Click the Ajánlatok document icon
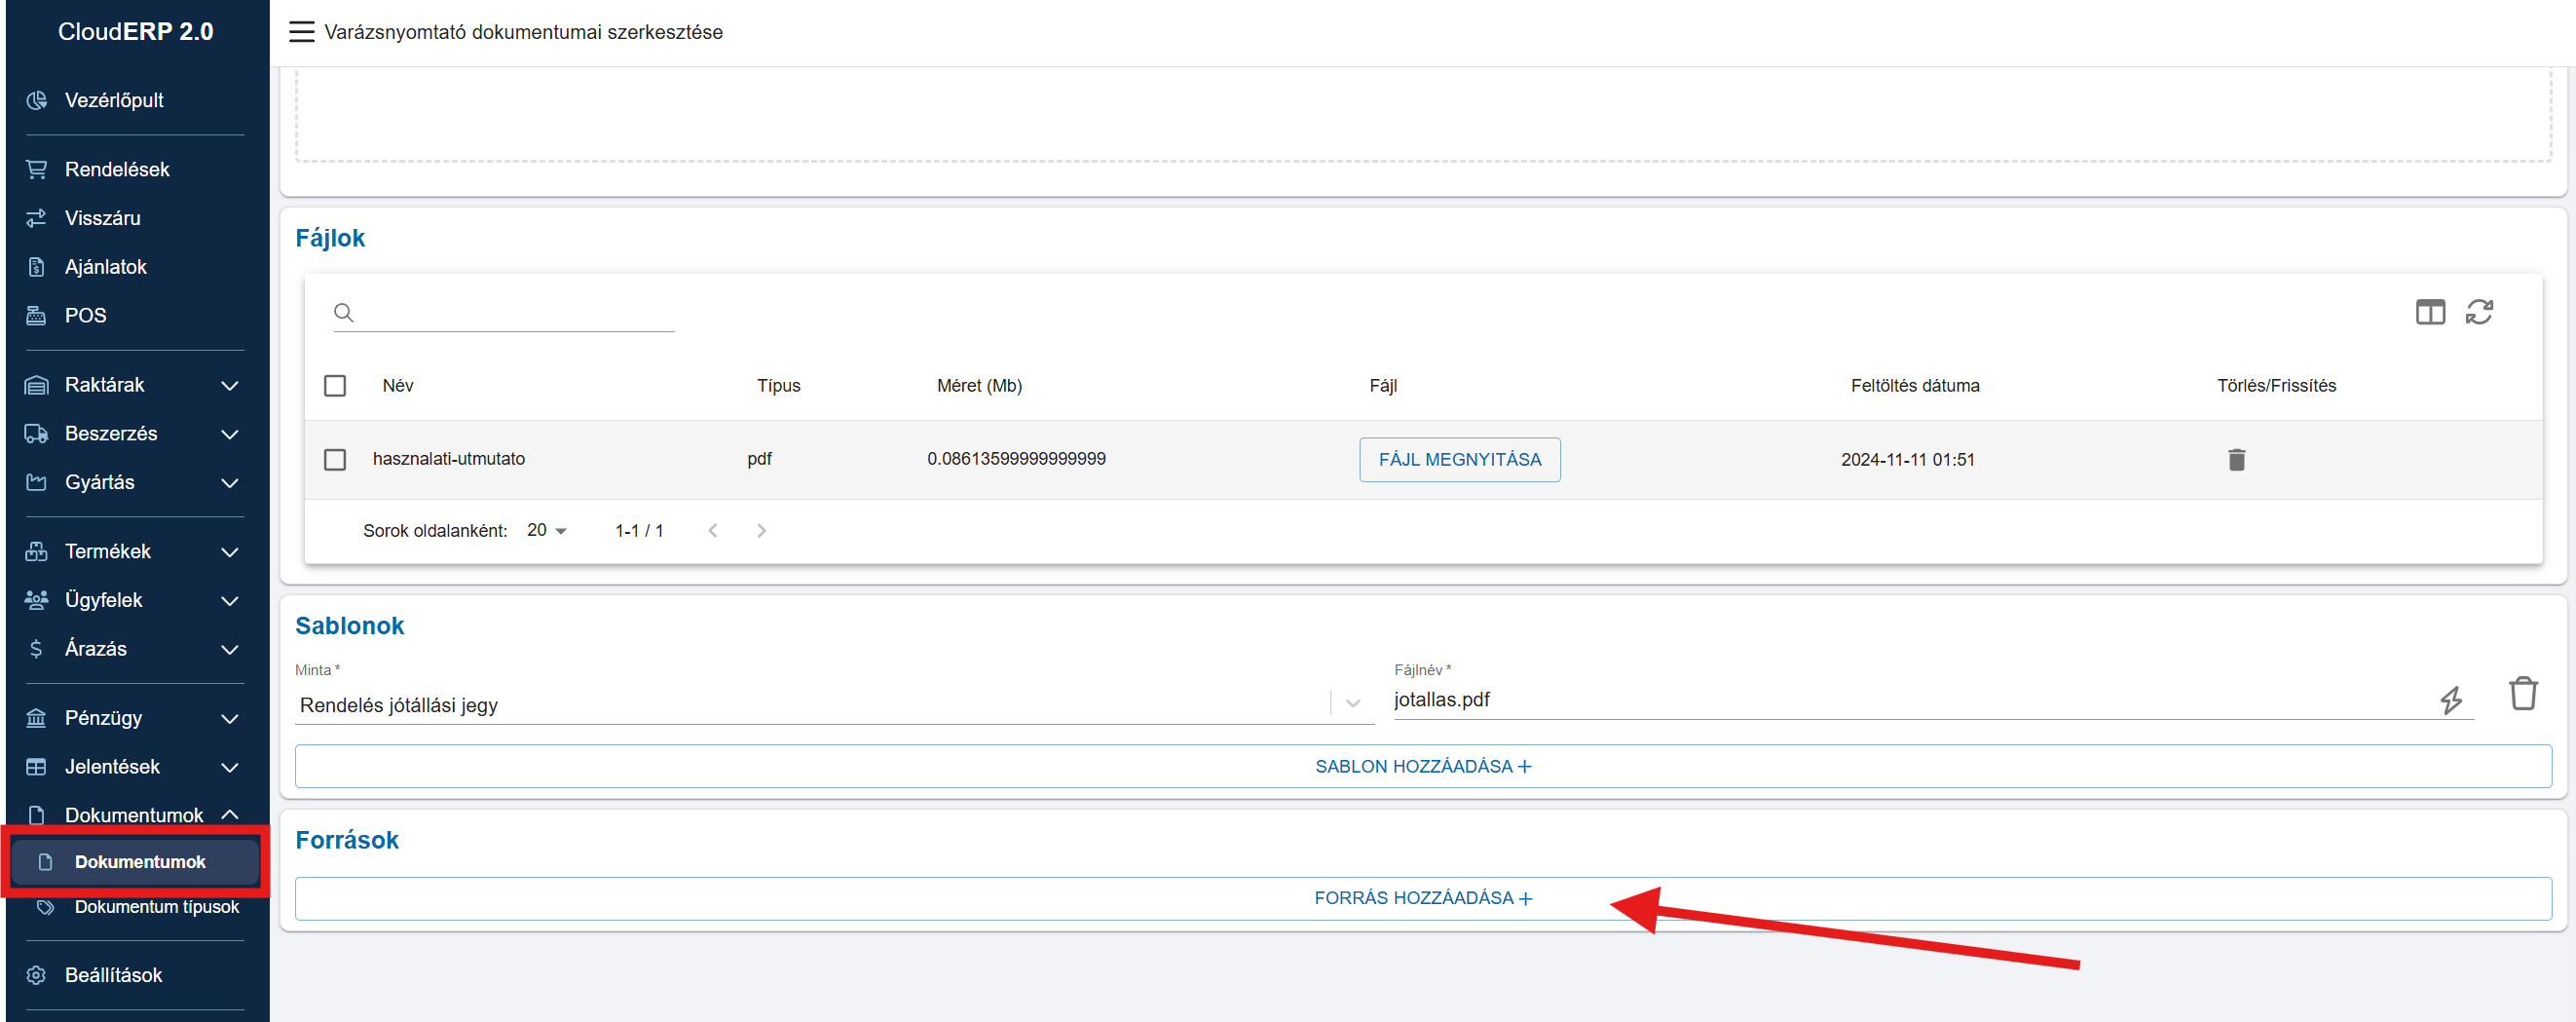The image size is (2576, 1022). [x=37, y=267]
